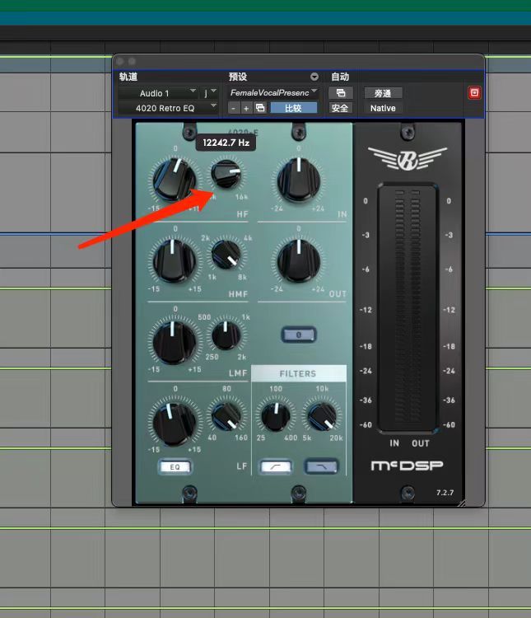Click the low-pass filter frequency knob
Viewport: 531px width, 618px height.
(322, 416)
